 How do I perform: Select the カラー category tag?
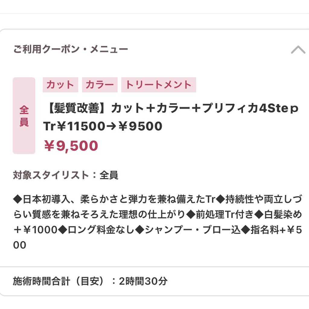click(100, 85)
